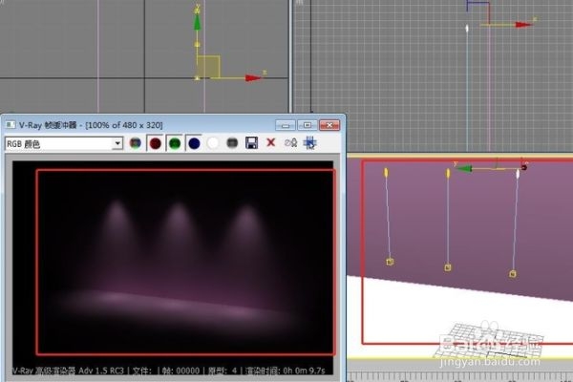Click the V-Ray render status bar text
Image resolution: width=573 pixels, height=382 pixels.
pos(169,371)
